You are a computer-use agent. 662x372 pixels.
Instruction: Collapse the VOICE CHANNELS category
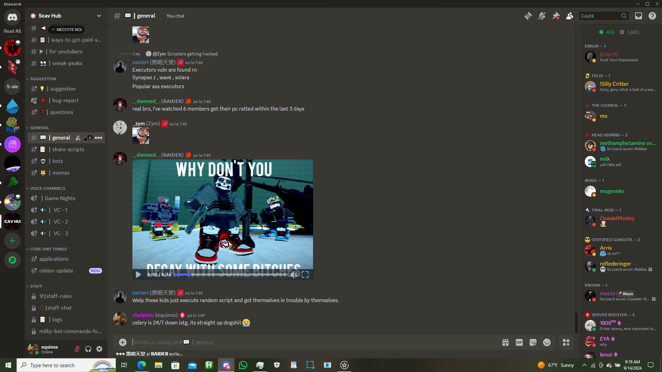[48, 188]
